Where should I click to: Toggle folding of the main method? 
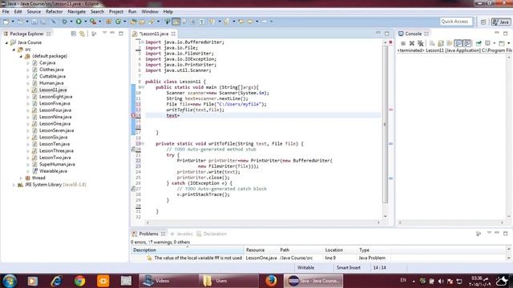tap(143, 87)
